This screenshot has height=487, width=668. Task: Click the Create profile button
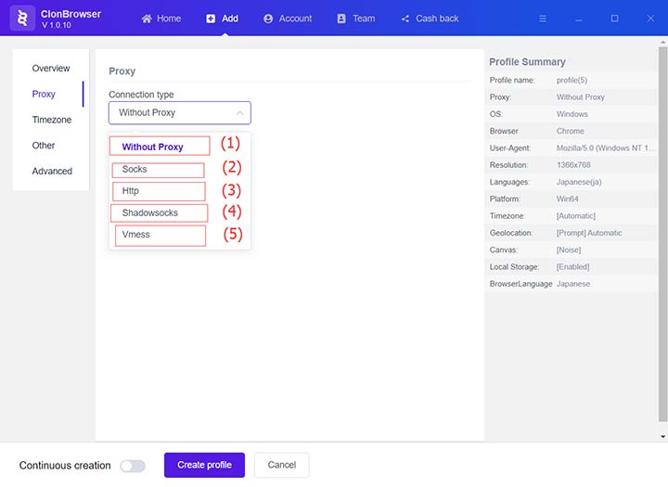(204, 465)
